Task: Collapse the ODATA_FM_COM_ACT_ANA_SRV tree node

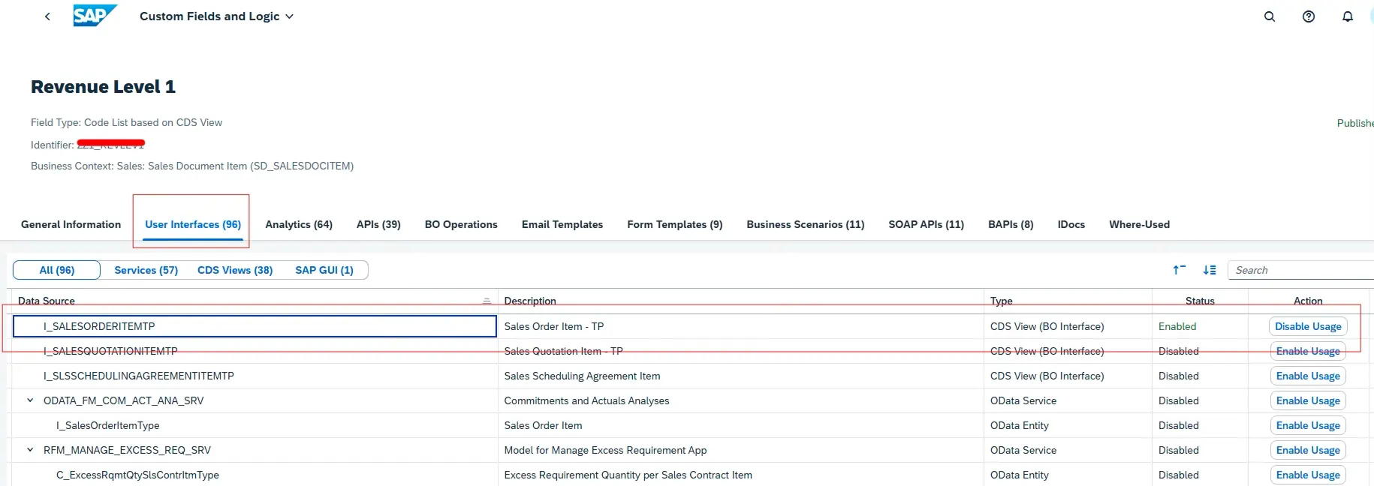Action: [x=30, y=400]
